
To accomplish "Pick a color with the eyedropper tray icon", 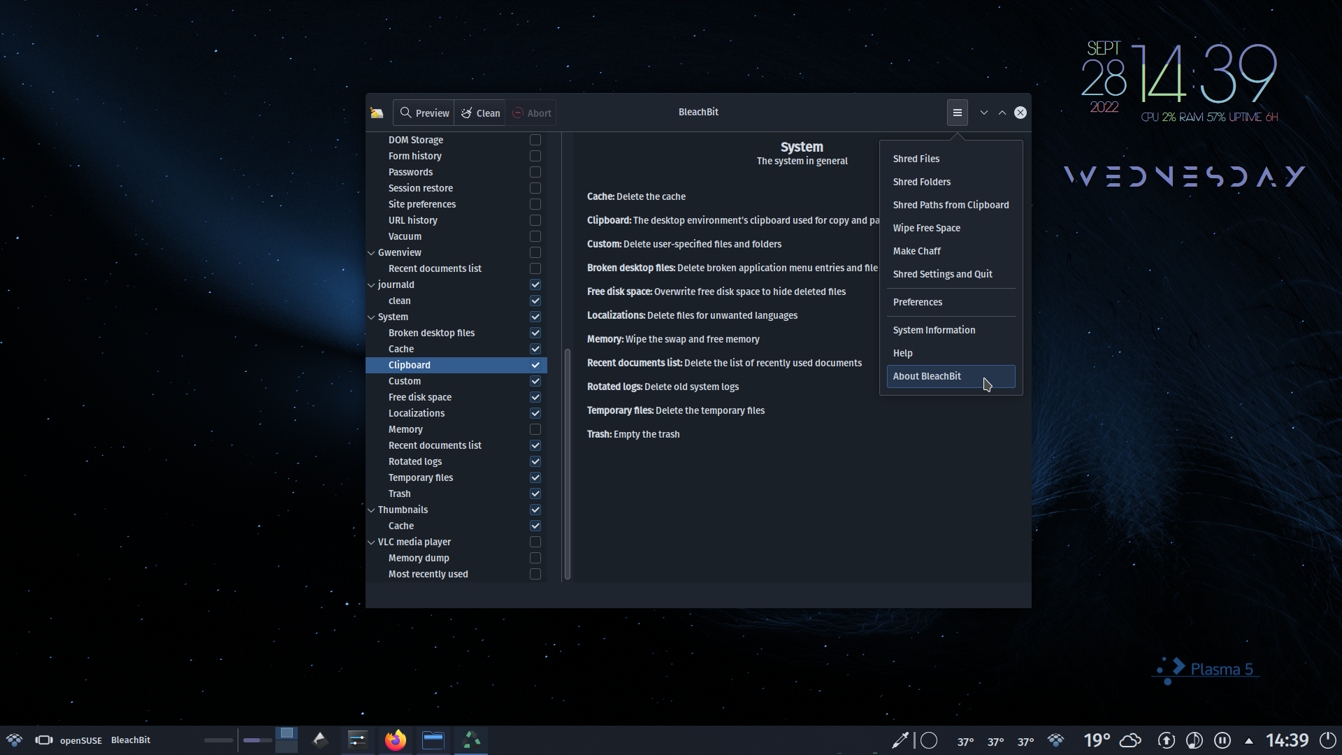I will pyautogui.click(x=900, y=740).
